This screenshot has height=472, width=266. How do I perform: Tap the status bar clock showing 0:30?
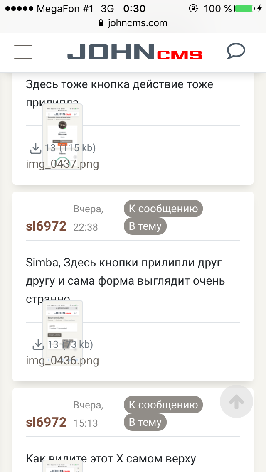(x=134, y=8)
